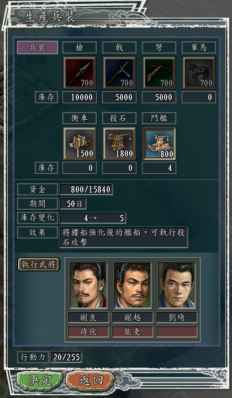The image size is (232, 398).
Task: Click the 槍 label above spear
Action: coord(80,47)
